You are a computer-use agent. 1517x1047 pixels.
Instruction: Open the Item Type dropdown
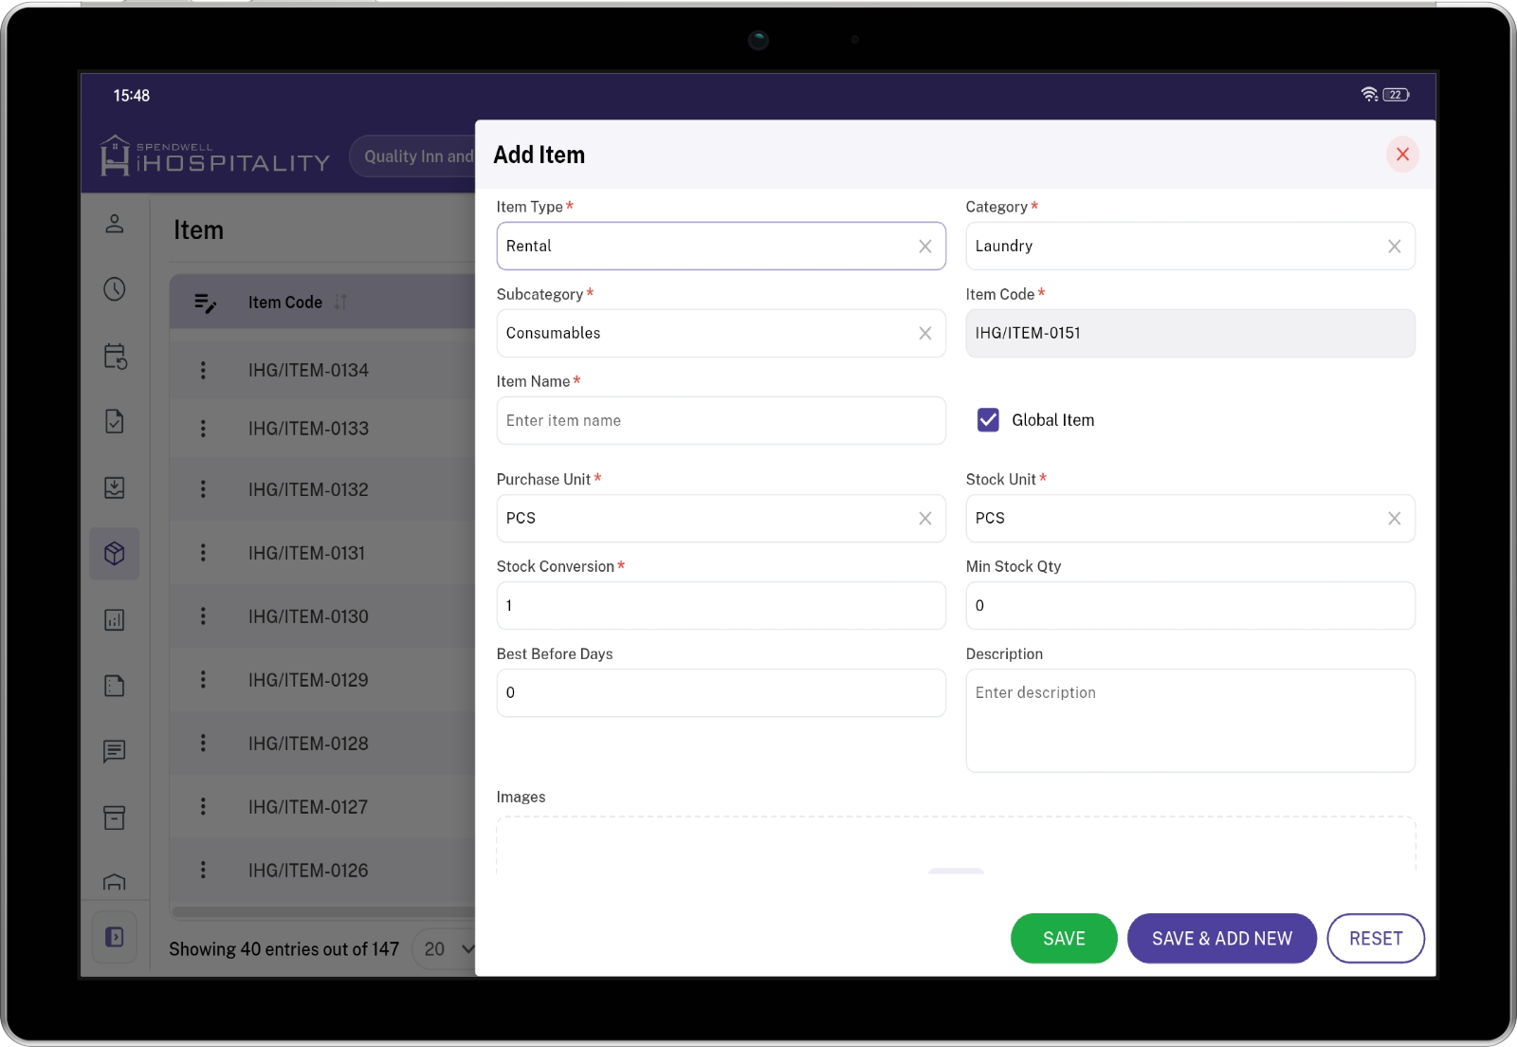click(x=722, y=247)
